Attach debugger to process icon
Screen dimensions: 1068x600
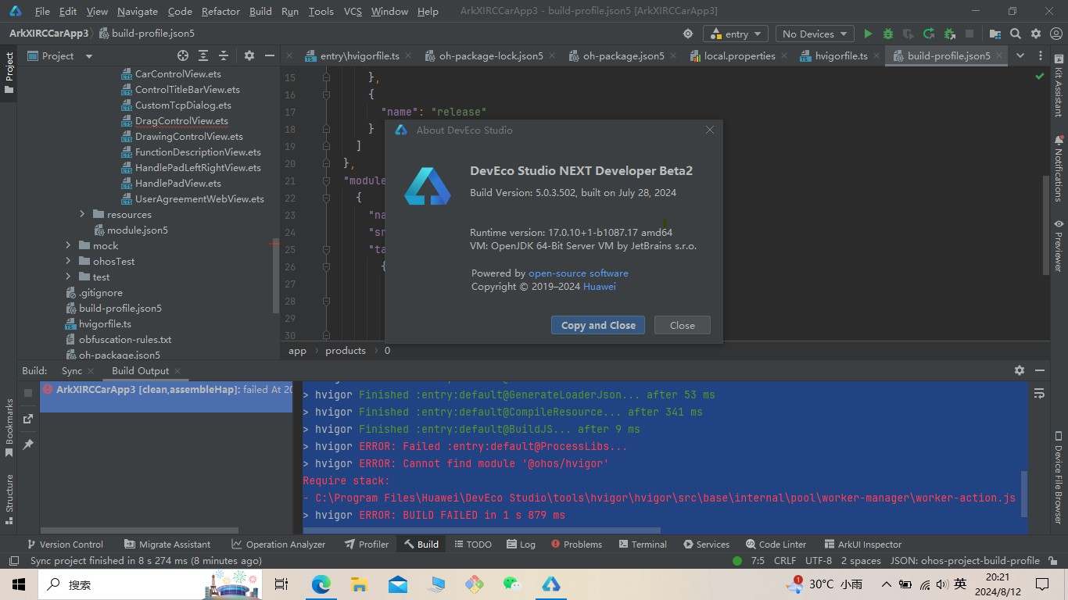click(949, 34)
